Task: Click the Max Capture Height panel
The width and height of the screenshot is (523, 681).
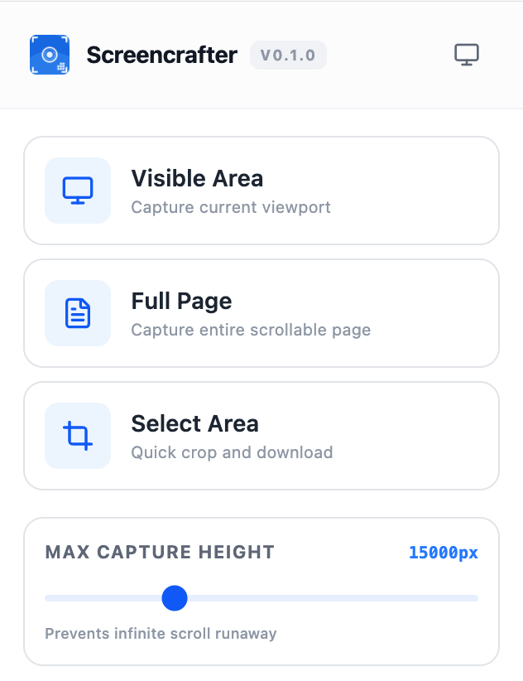Action: (261, 592)
